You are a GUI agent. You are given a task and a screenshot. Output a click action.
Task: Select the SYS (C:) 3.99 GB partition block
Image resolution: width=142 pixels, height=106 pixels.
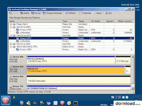pos(71,60)
